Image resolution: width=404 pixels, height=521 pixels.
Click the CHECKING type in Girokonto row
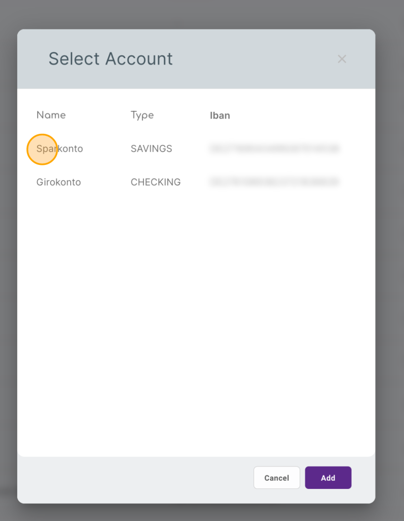(x=155, y=182)
